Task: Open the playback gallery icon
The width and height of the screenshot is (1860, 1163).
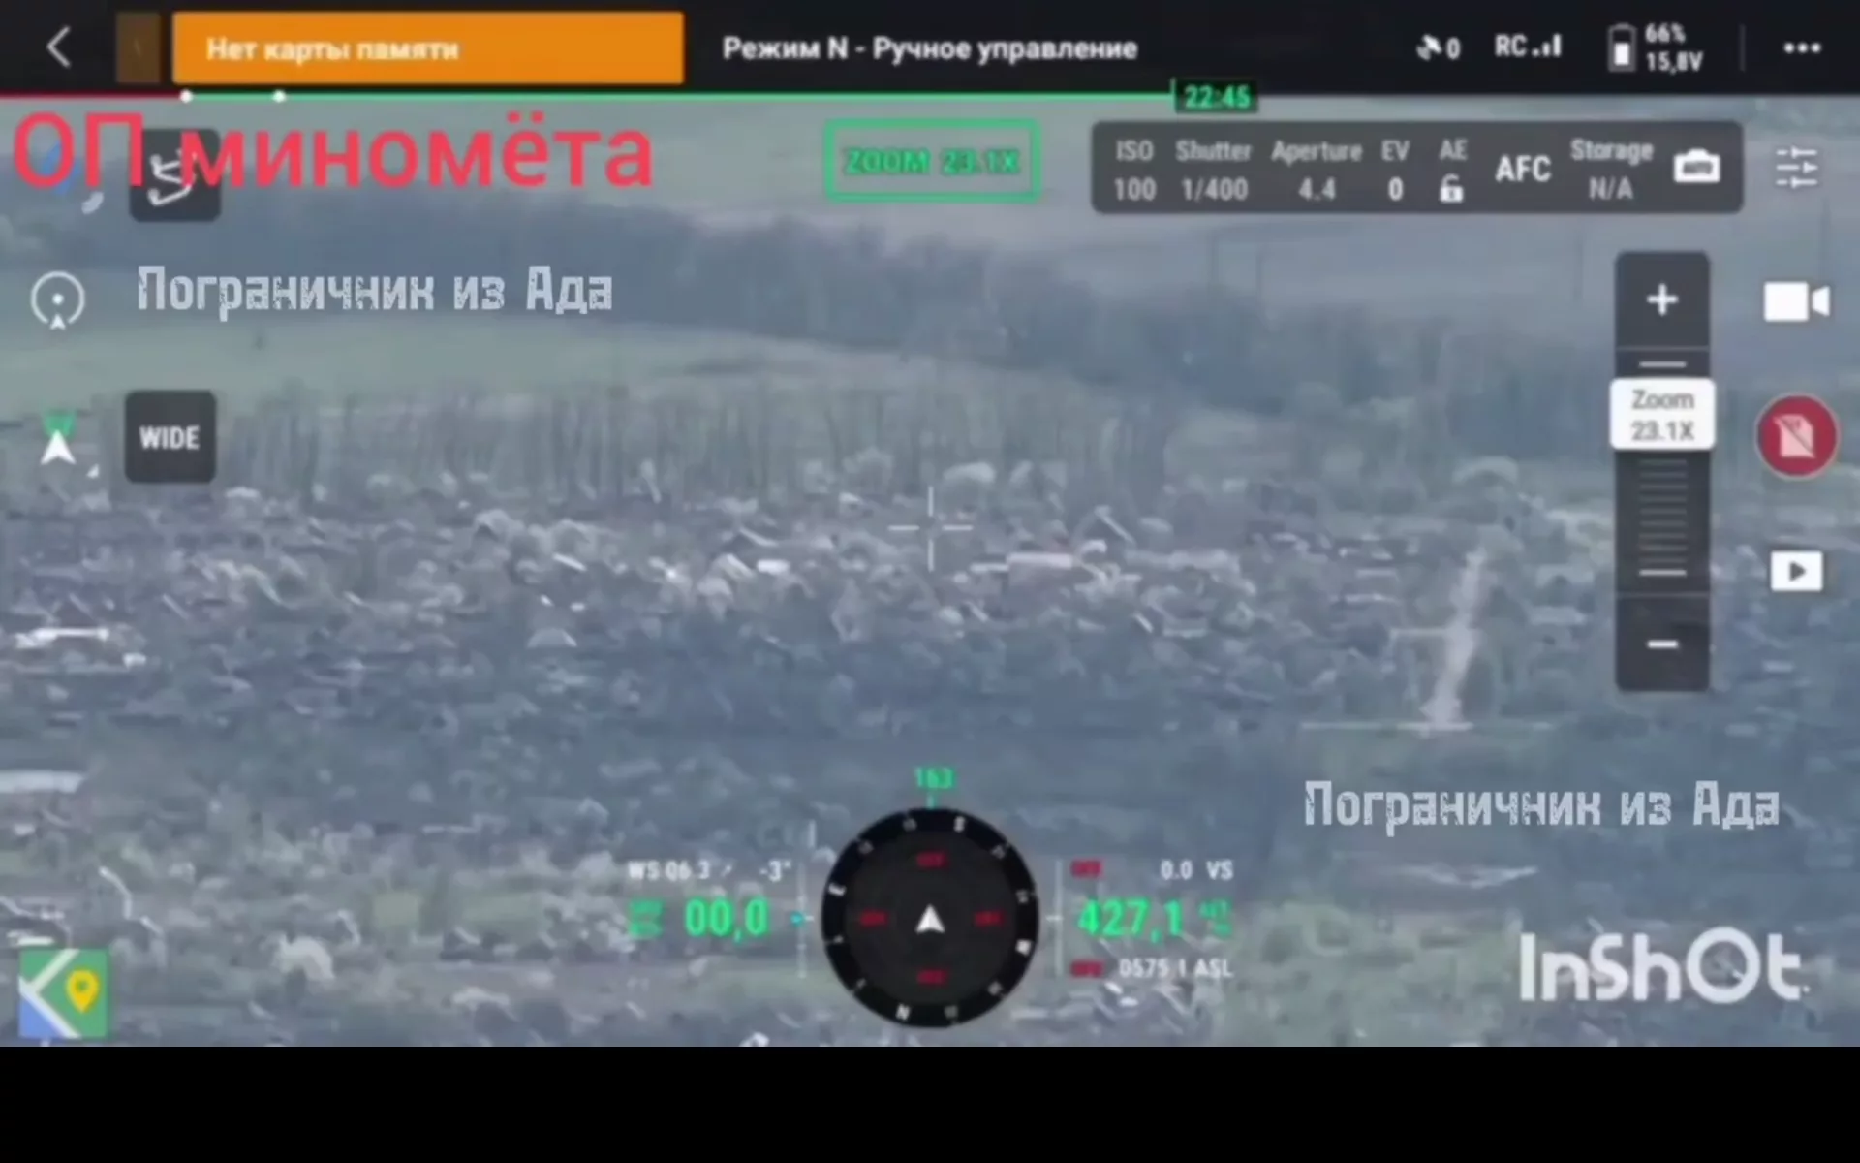Action: (1795, 571)
